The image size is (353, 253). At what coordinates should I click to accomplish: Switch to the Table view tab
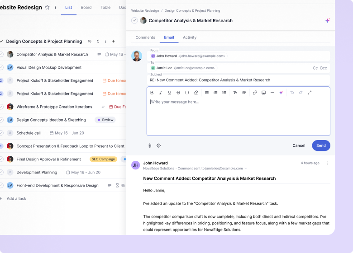pyautogui.click(x=105, y=7)
